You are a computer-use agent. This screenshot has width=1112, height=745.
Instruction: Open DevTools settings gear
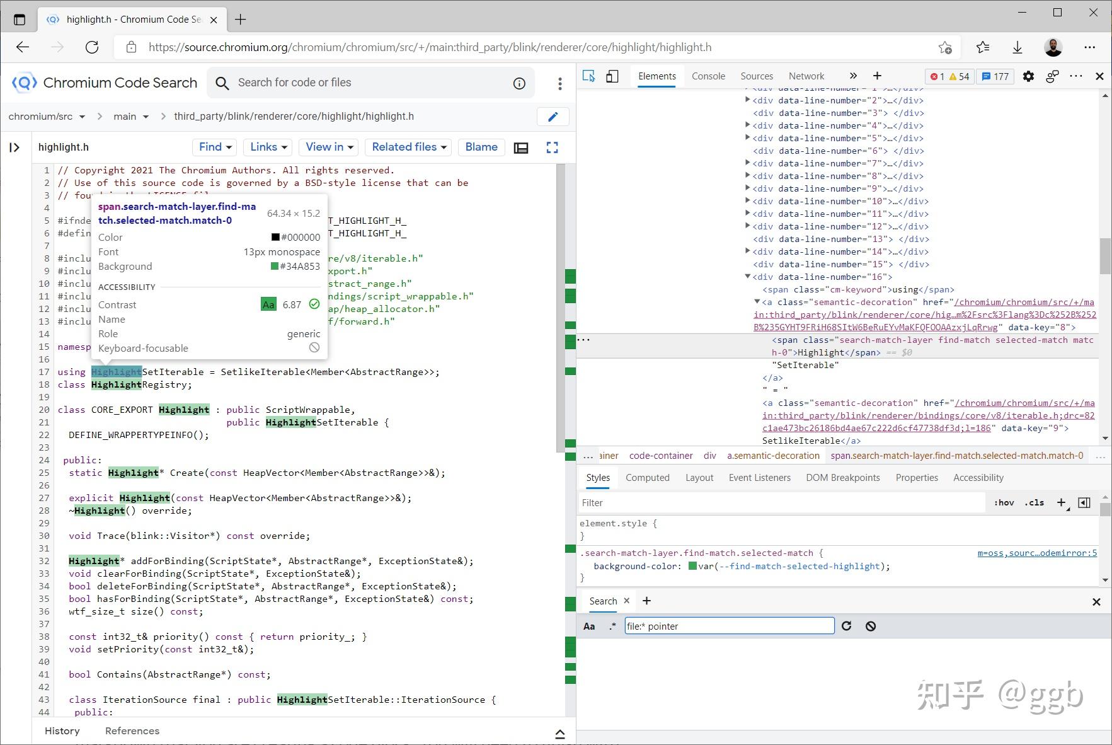1028,76
